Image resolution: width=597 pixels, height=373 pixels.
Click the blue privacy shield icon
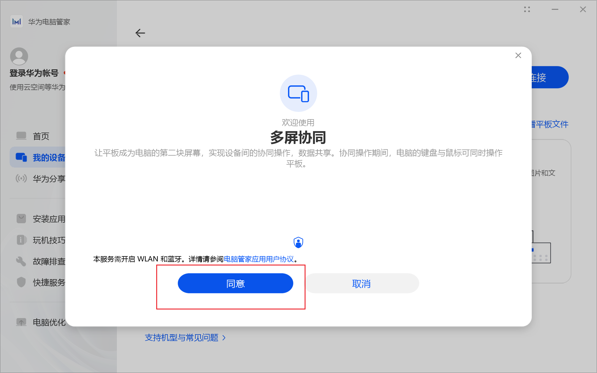[x=298, y=242]
